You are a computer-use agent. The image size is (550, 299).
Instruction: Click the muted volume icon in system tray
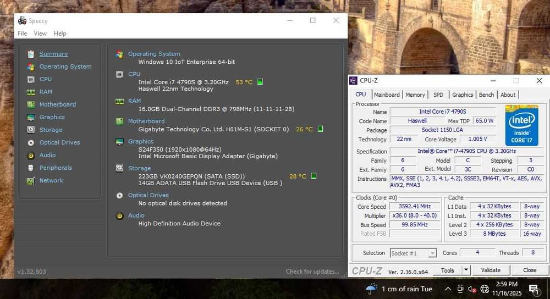pos(472,289)
